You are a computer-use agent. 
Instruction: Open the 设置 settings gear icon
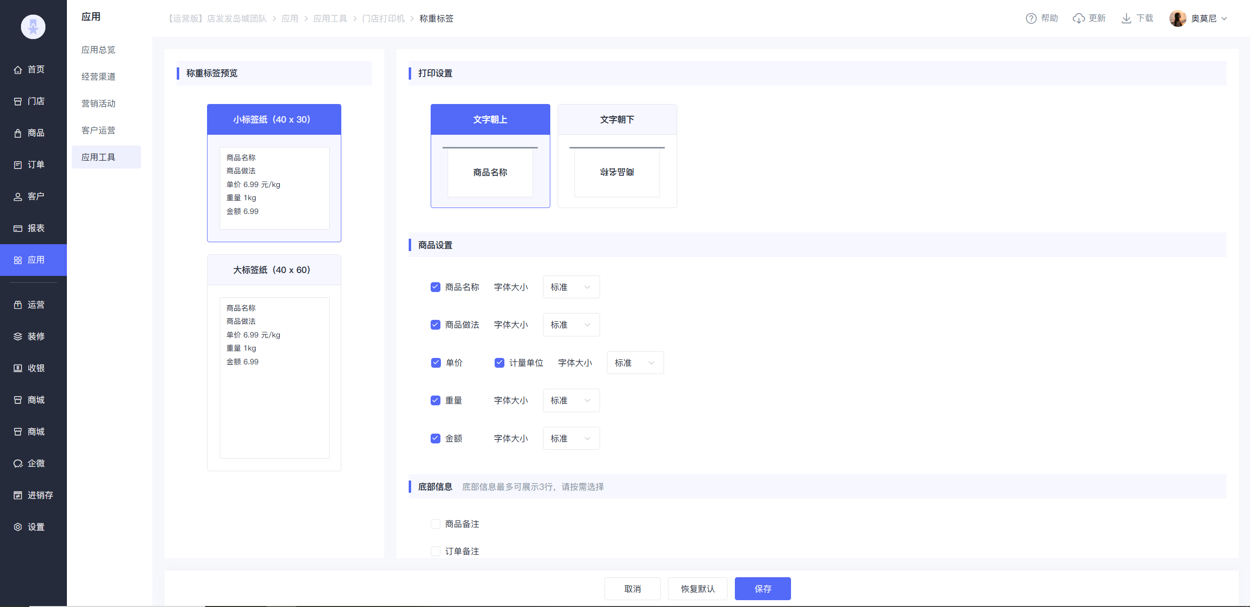(18, 527)
